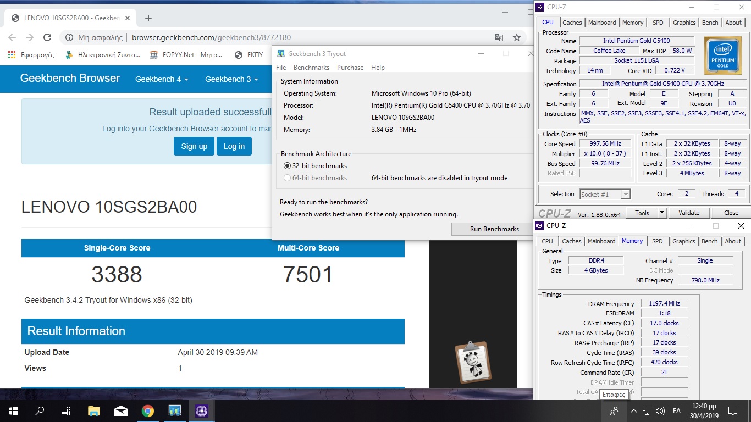Click the Intel Pentium Gold logo in CPU-Z
Viewport: 751px width, 422px height.
(723, 55)
